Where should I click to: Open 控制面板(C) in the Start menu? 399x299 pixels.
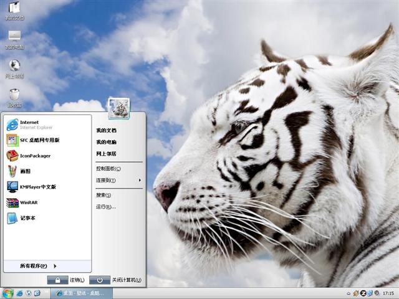coord(108,168)
